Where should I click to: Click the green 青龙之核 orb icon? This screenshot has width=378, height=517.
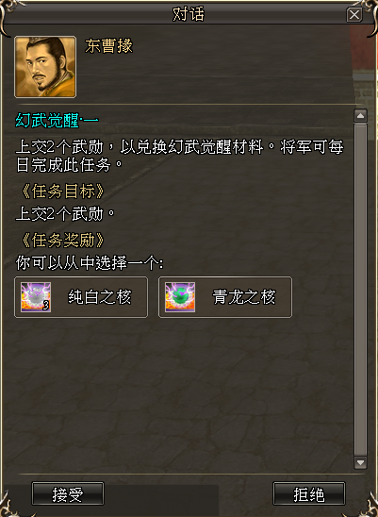(x=180, y=297)
